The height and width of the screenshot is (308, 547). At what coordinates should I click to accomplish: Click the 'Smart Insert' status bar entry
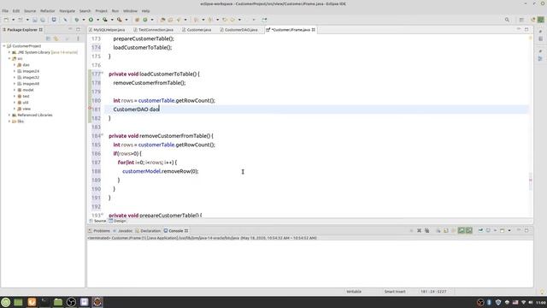pyautogui.click(x=395, y=292)
